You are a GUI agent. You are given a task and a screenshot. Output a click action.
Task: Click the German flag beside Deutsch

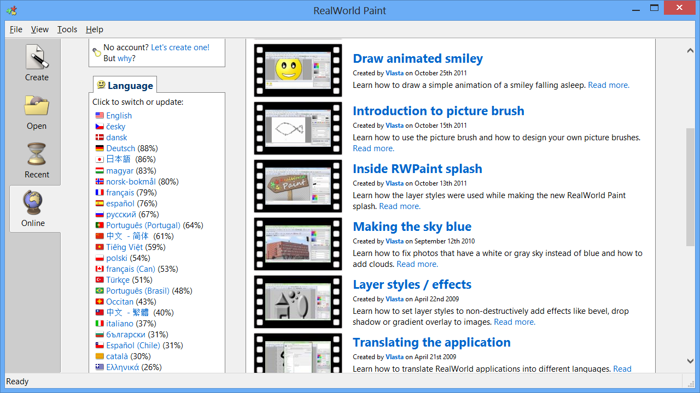click(100, 148)
